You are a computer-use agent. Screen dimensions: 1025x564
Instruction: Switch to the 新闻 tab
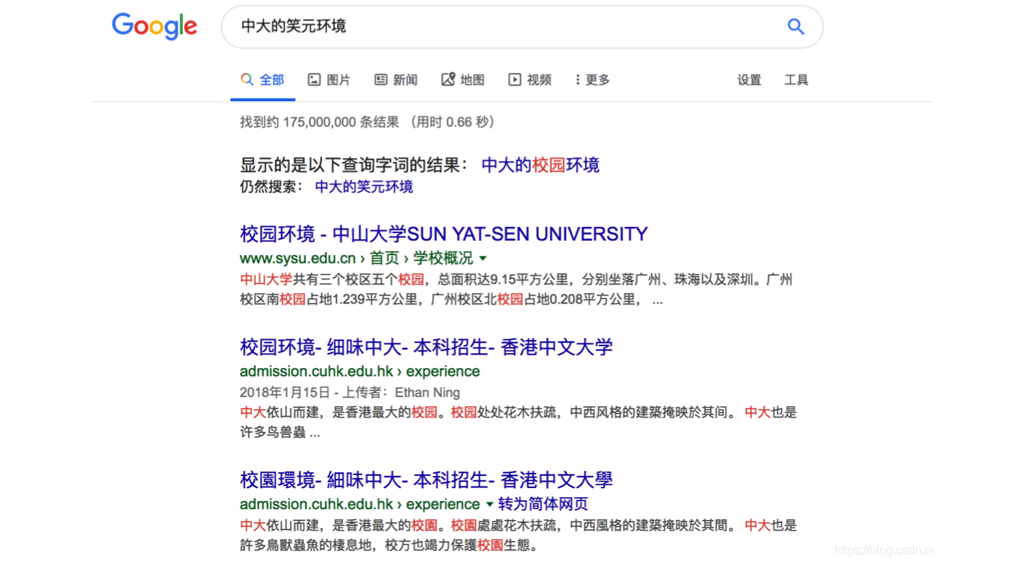click(x=396, y=80)
